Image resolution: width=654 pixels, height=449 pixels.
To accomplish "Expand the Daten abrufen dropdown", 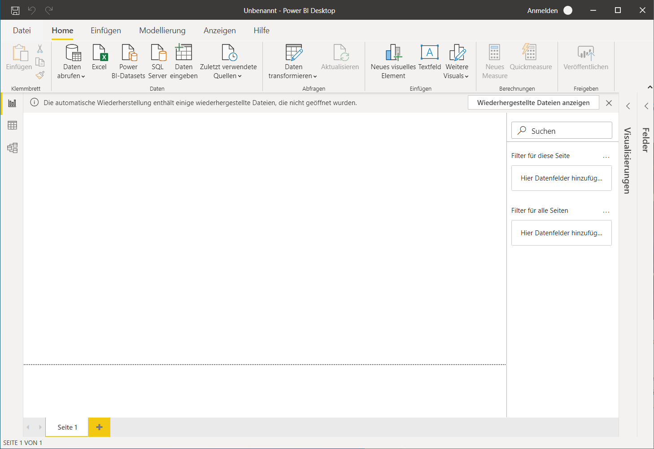I will click(72, 62).
